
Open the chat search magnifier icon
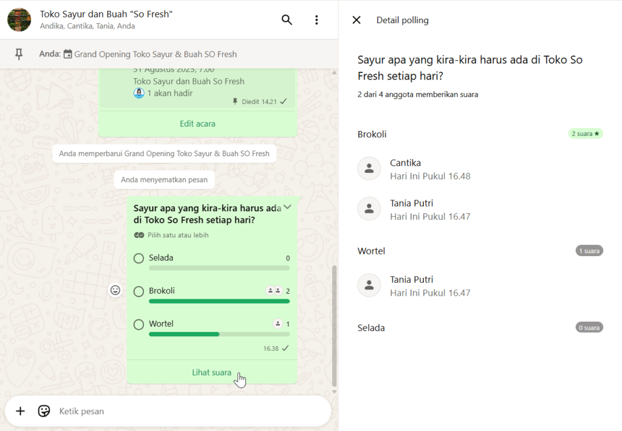tap(287, 20)
